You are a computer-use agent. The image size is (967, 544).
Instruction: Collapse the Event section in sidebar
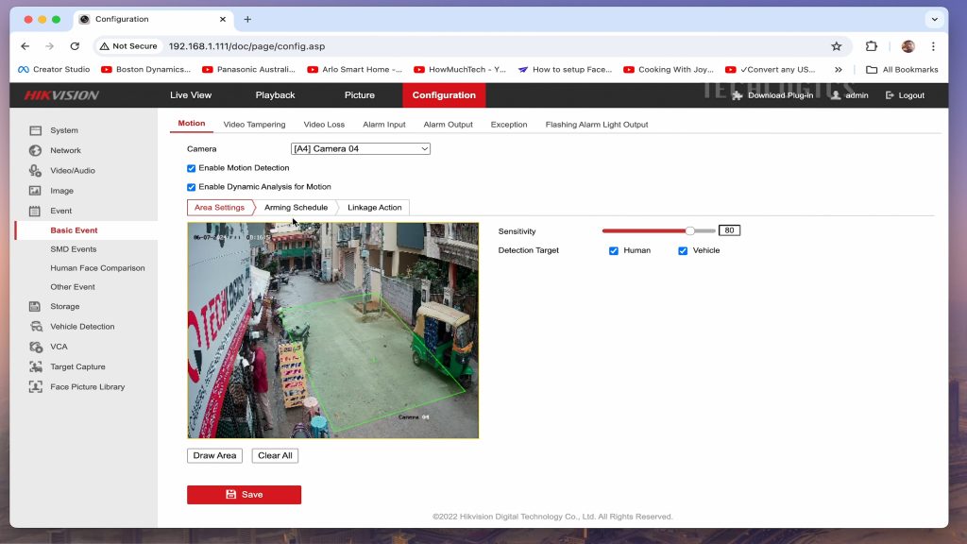(60, 211)
